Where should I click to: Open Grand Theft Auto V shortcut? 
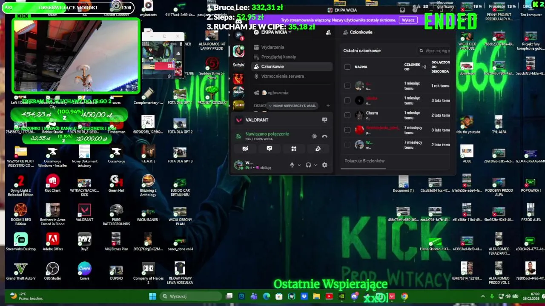pos(20,271)
